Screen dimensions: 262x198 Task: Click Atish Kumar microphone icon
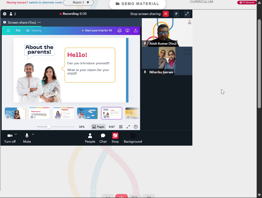(145, 43)
